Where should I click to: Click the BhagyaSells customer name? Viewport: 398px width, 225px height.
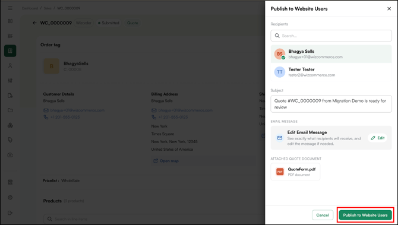coord(76,64)
